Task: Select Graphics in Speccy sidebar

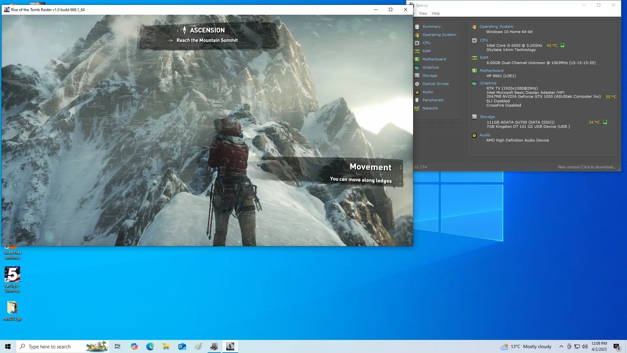Action: [430, 67]
